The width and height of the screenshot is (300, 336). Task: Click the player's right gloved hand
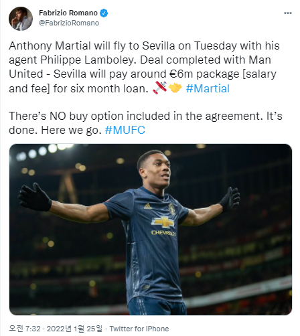coord(35,197)
